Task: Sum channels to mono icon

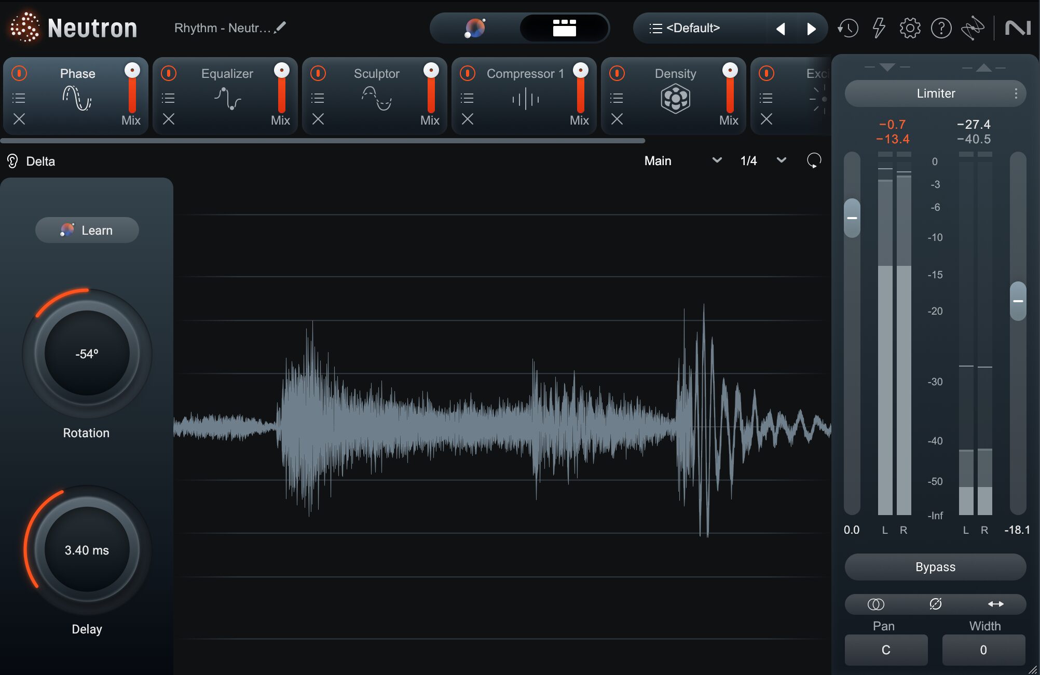Action: pyautogui.click(x=875, y=604)
